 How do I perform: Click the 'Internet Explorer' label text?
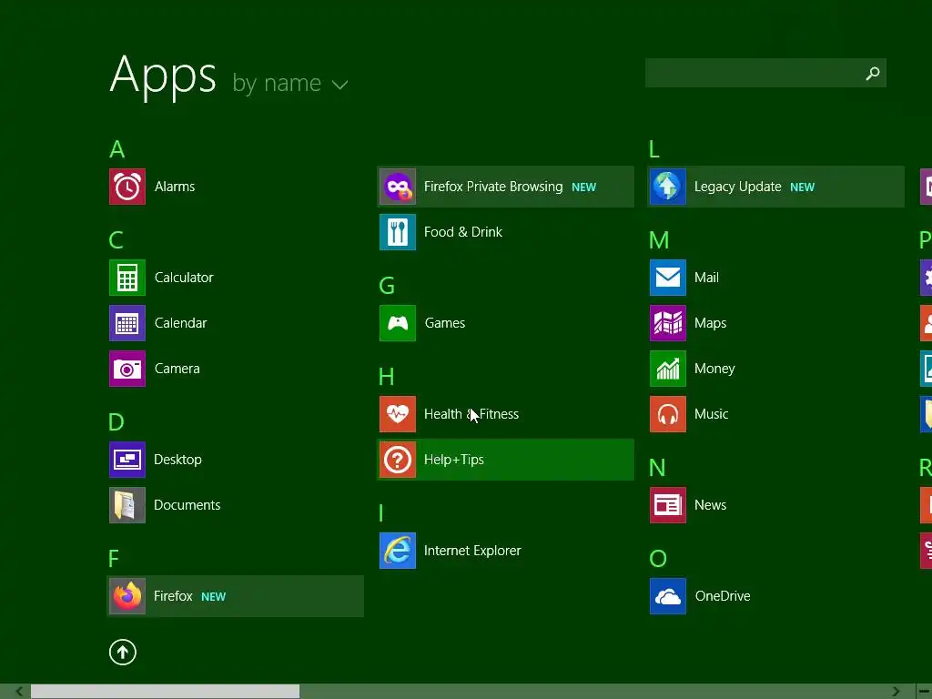click(x=472, y=551)
